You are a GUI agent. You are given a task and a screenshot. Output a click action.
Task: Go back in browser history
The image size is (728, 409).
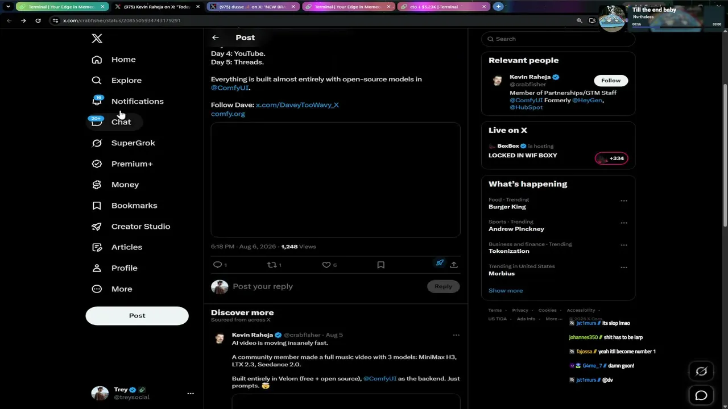click(x=9, y=20)
